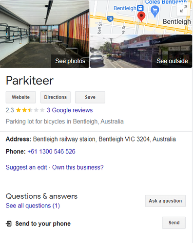193x243 pixels.
Task: Click the star rating graphic
Action: coord(30,110)
